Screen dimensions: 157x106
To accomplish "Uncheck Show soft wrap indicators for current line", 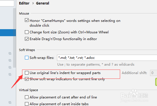I will point(27,79).
